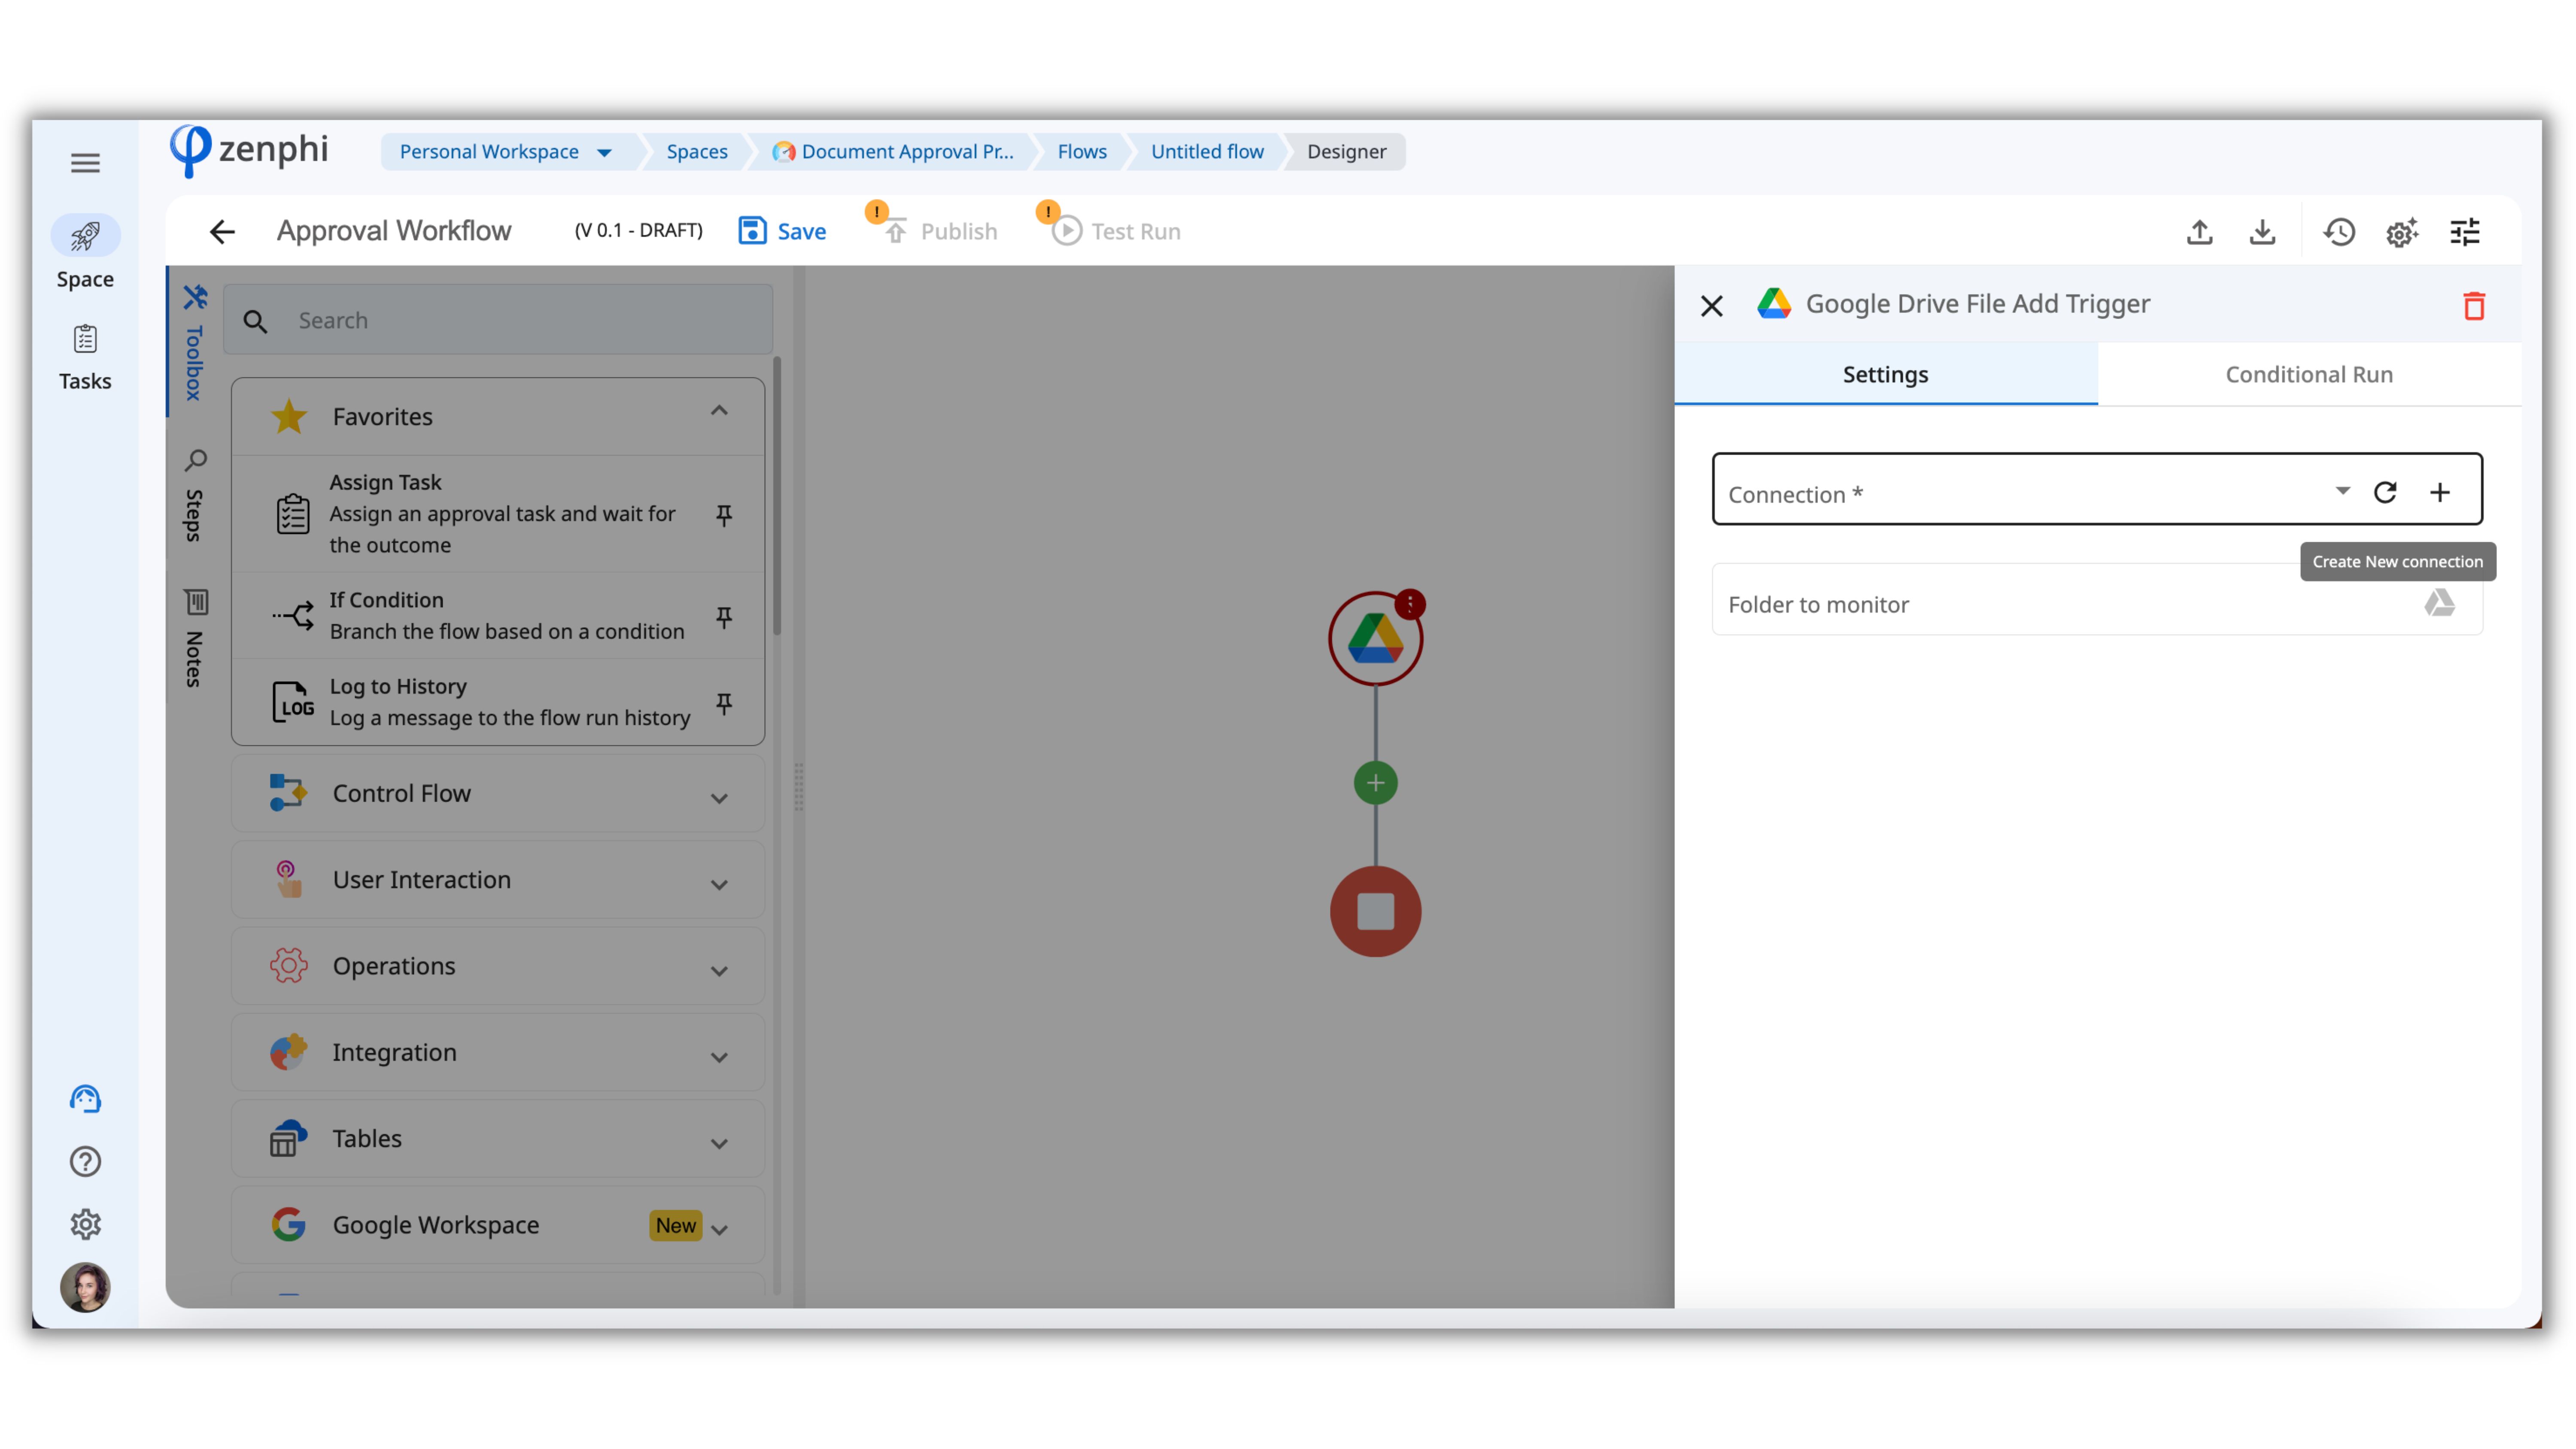Refresh the connection list
This screenshot has width=2576, height=1449.
coord(2385,492)
